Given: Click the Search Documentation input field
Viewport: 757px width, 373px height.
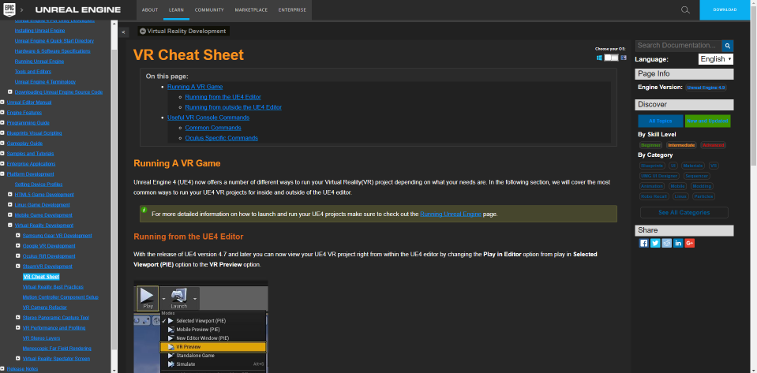Looking at the screenshot, I should click(678, 46).
